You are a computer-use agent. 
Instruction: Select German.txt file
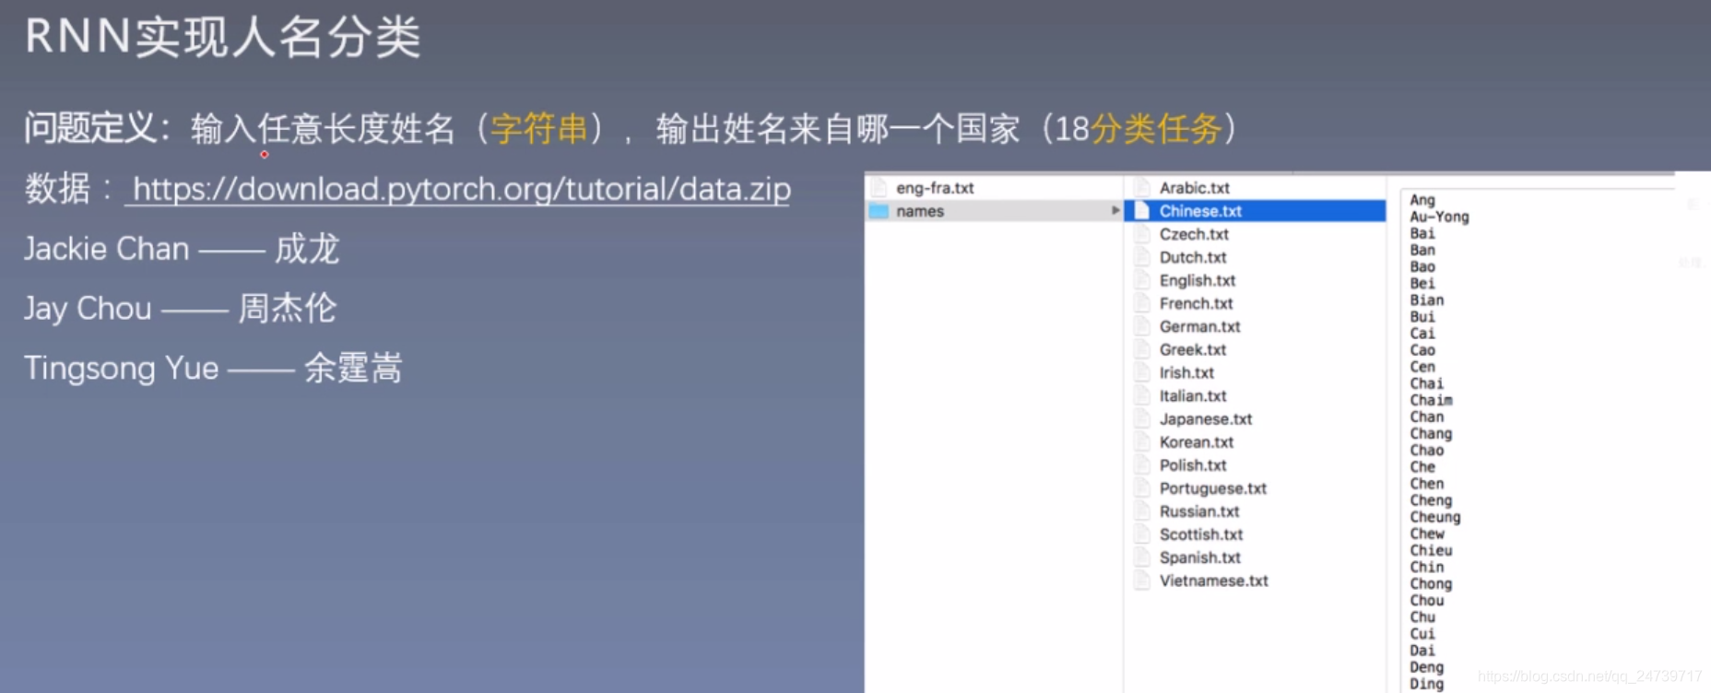(1199, 326)
